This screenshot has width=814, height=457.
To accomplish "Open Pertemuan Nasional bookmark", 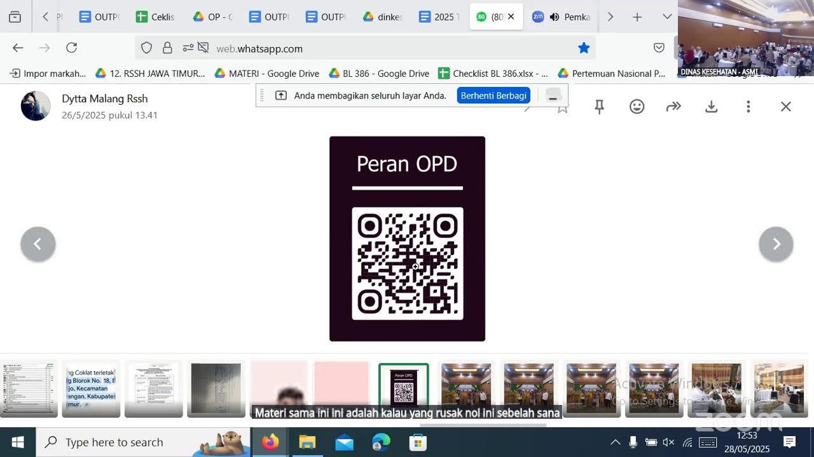I will [x=612, y=74].
